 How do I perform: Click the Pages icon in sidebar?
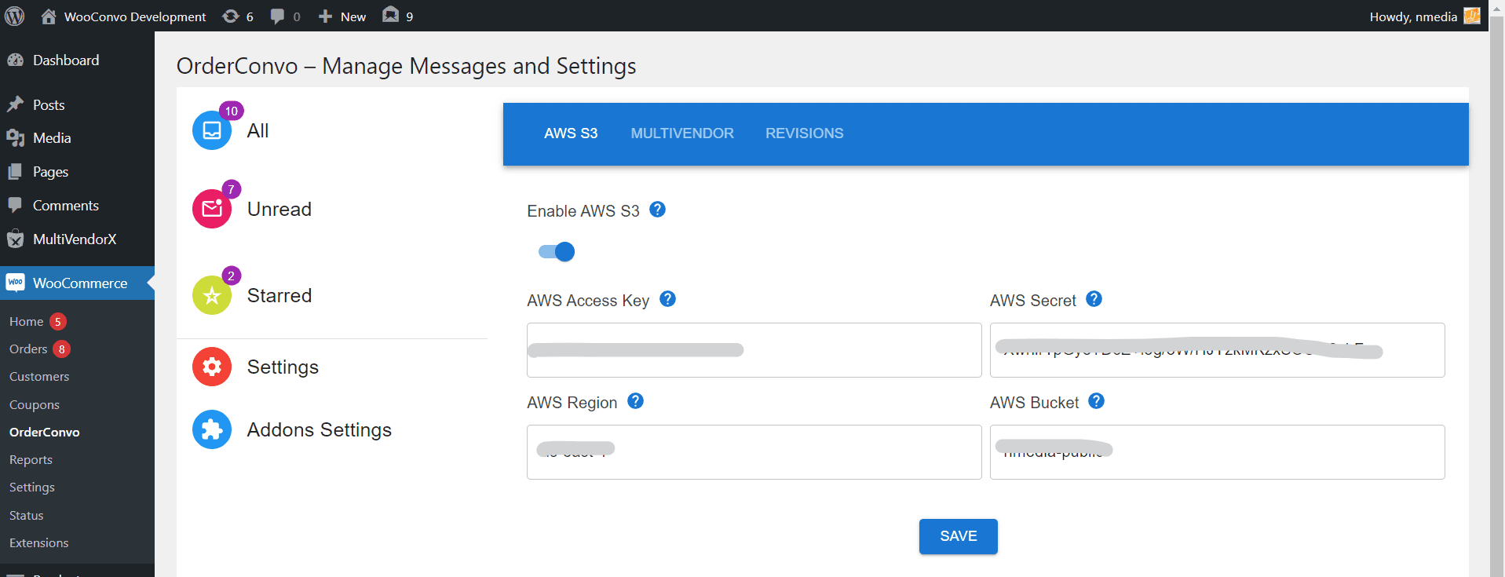point(15,172)
